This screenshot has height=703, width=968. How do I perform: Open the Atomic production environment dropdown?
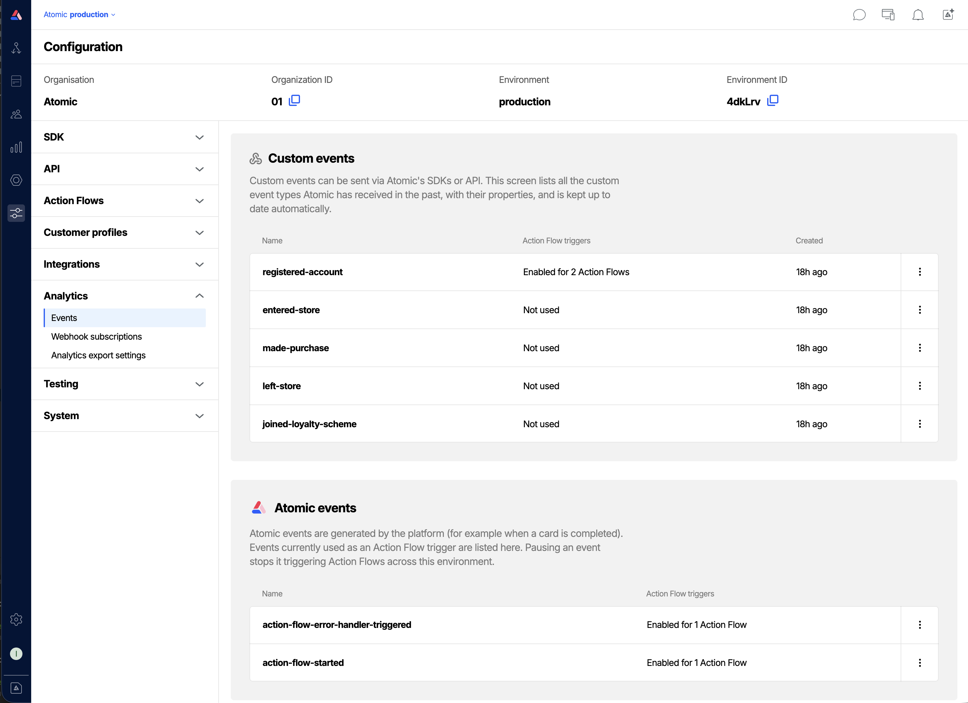click(80, 15)
